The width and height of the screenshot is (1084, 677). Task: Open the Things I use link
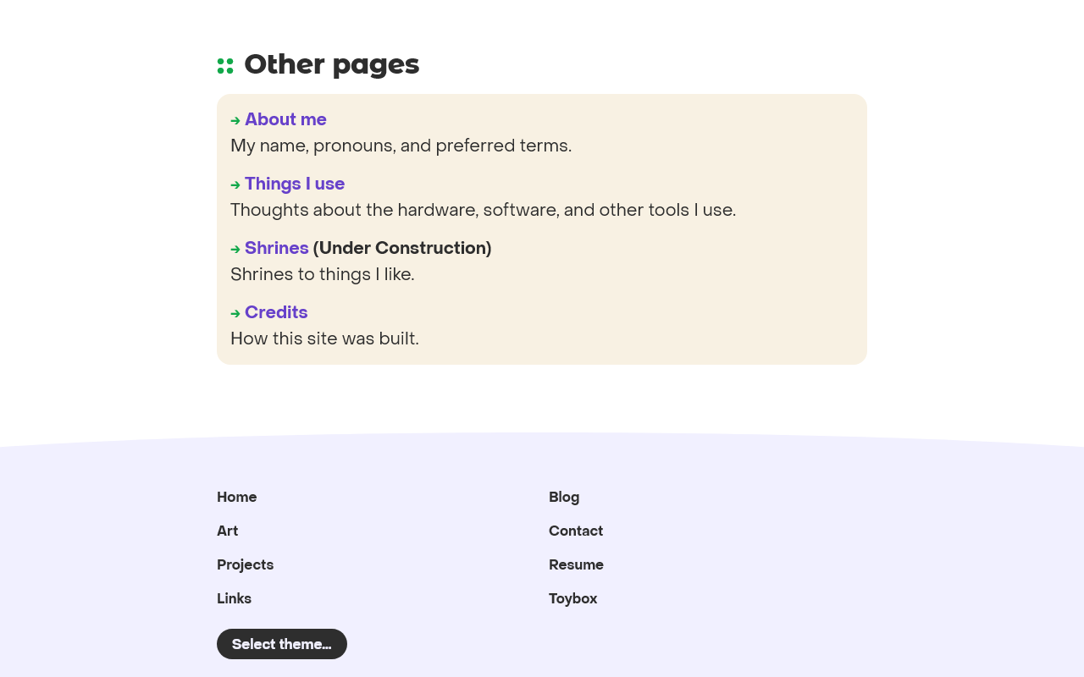coord(295,184)
